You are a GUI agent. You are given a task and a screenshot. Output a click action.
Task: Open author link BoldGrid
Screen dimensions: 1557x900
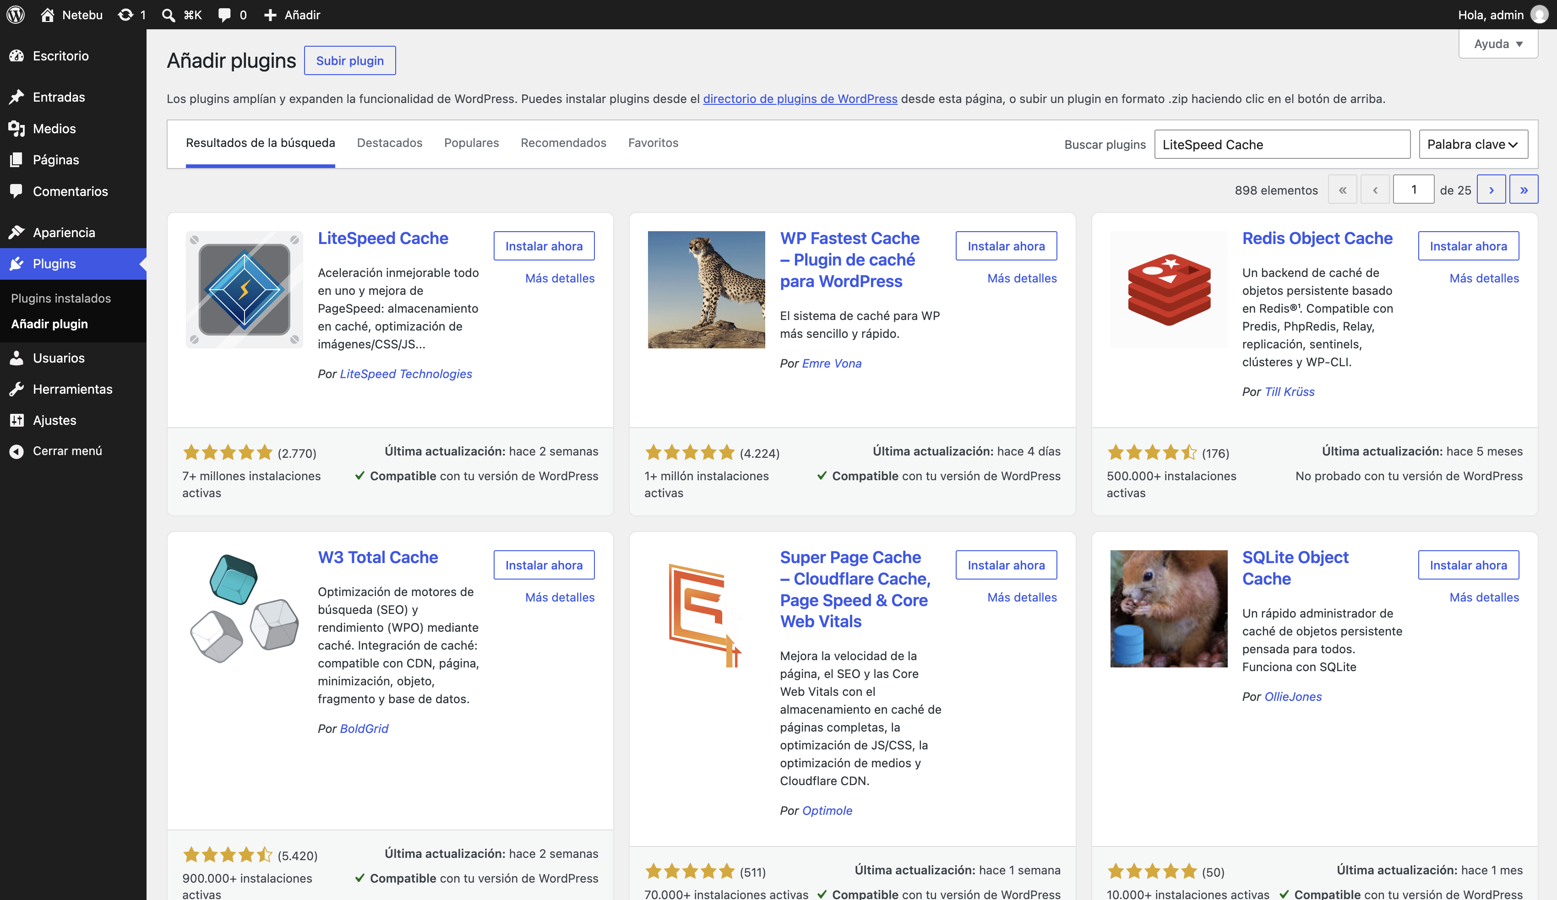pyautogui.click(x=364, y=728)
